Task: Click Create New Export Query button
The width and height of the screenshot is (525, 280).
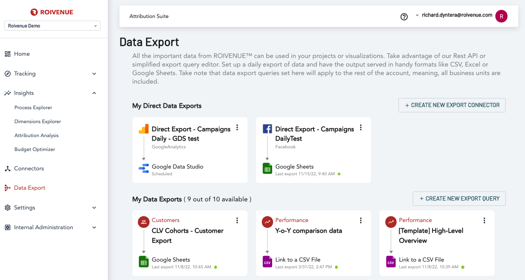Action: tap(459, 199)
